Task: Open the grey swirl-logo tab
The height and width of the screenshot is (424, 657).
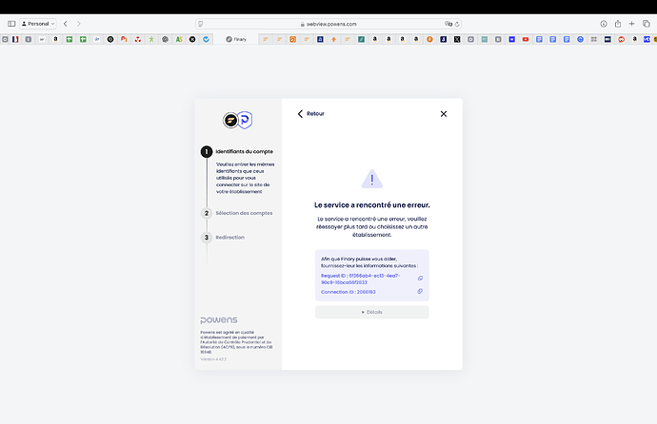Action: point(165,39)
